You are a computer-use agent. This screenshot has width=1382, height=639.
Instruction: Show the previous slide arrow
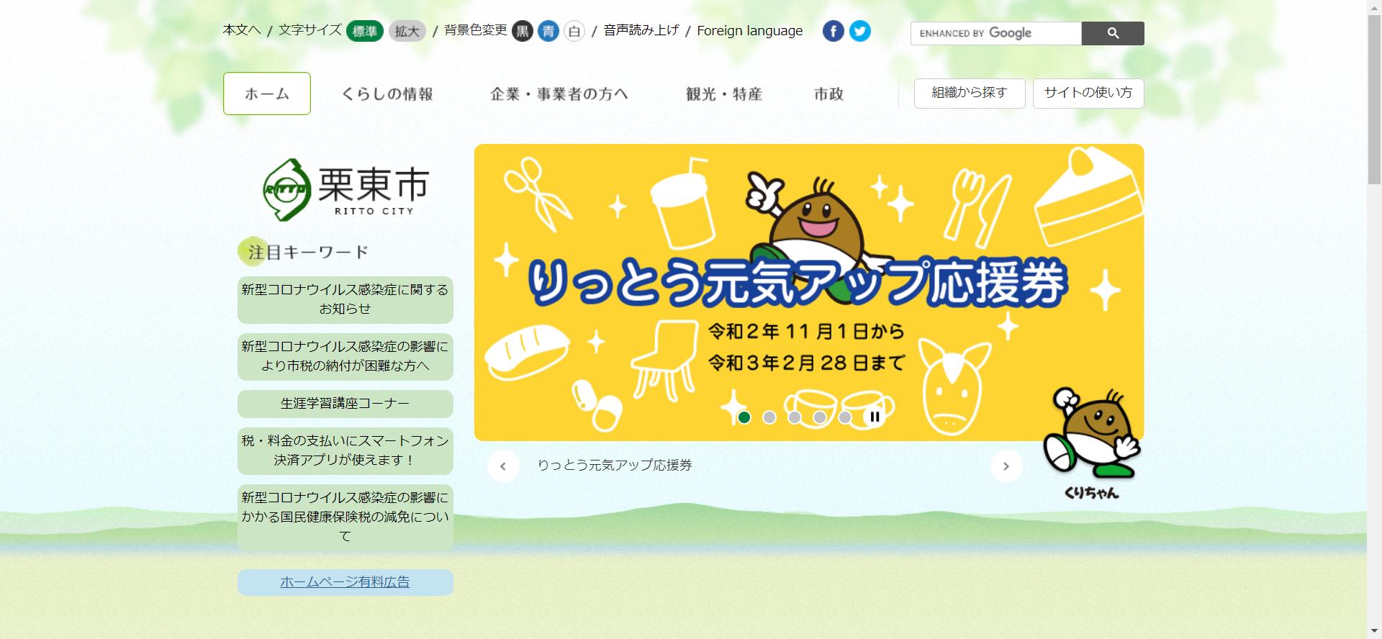click(x=503, y=466)
